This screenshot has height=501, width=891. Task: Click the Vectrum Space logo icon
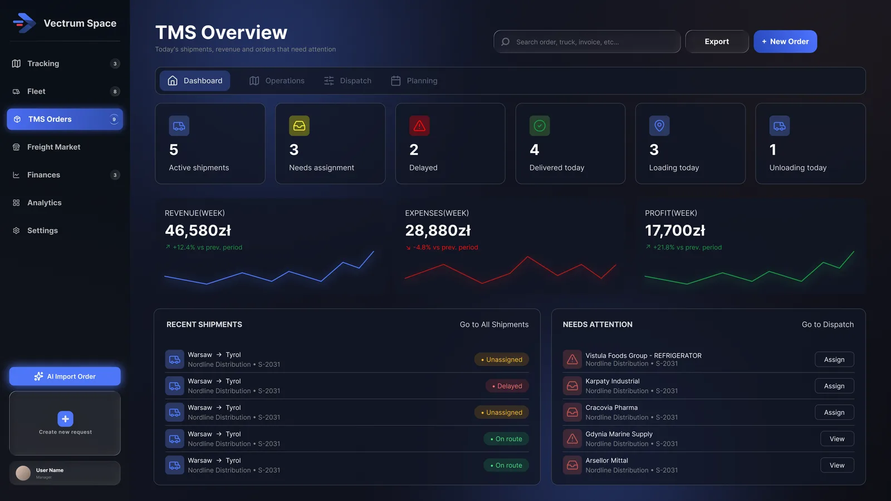coord(24,23)
